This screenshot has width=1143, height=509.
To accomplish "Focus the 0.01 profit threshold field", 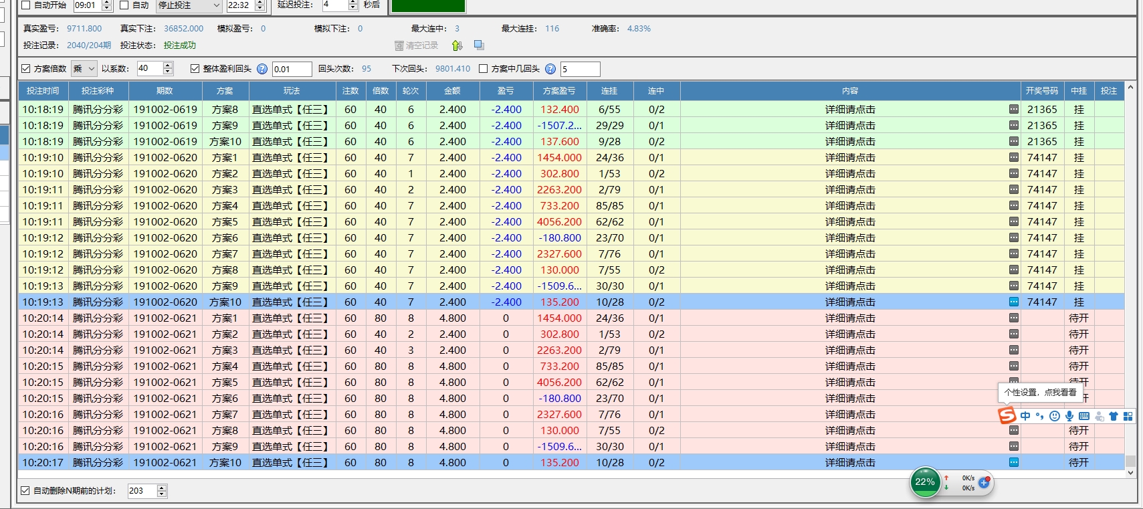I will (292, 69).
